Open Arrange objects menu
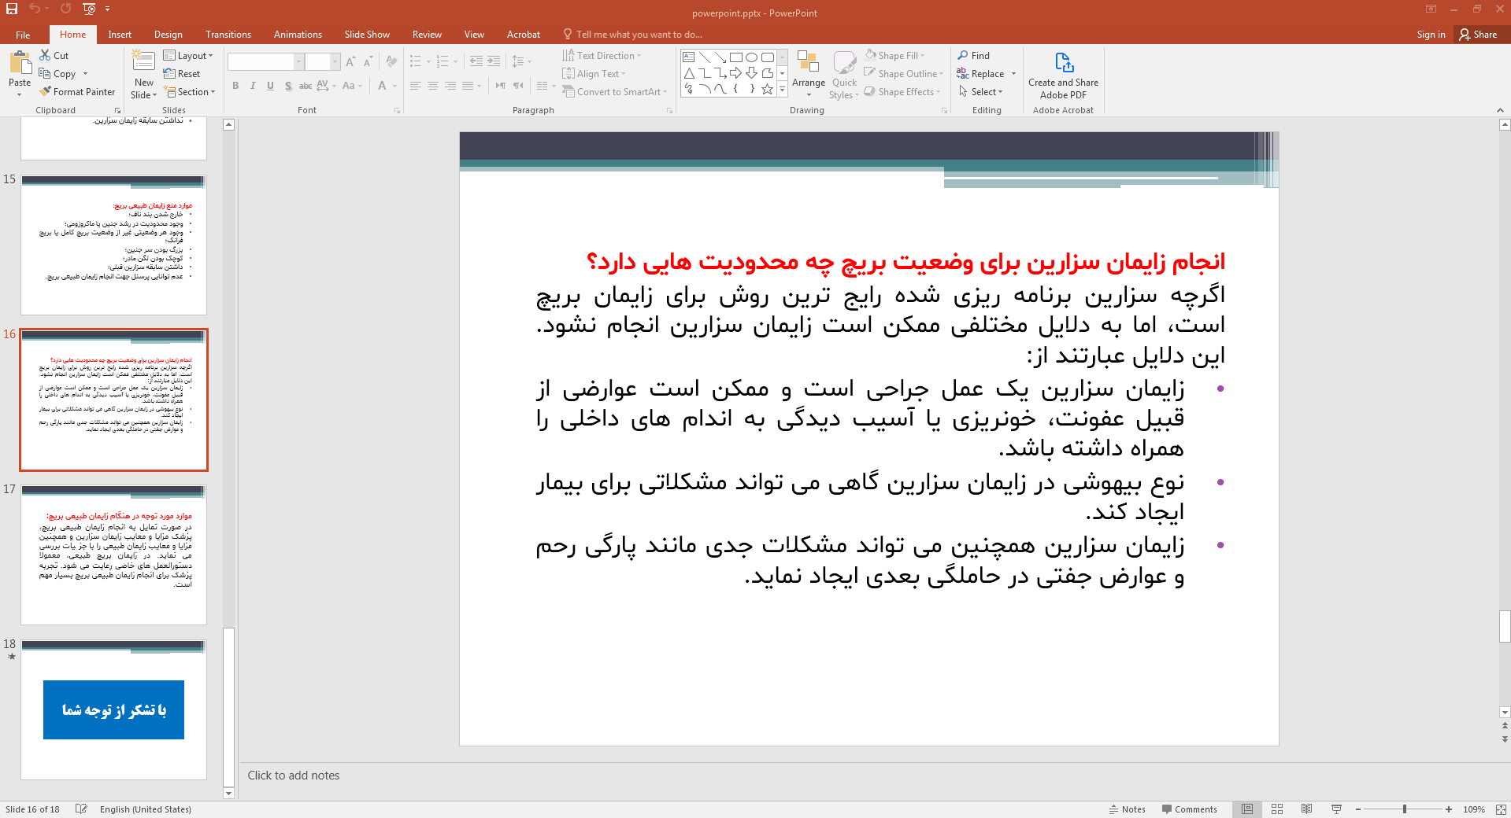 click(809, 75)
